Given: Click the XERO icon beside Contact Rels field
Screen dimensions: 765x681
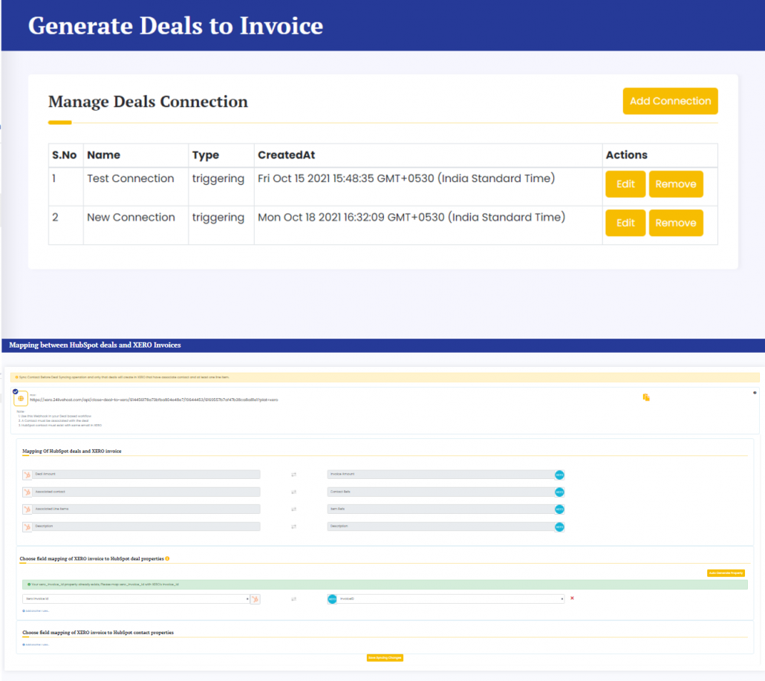Looking at the screenshot, I should point(559,492).
